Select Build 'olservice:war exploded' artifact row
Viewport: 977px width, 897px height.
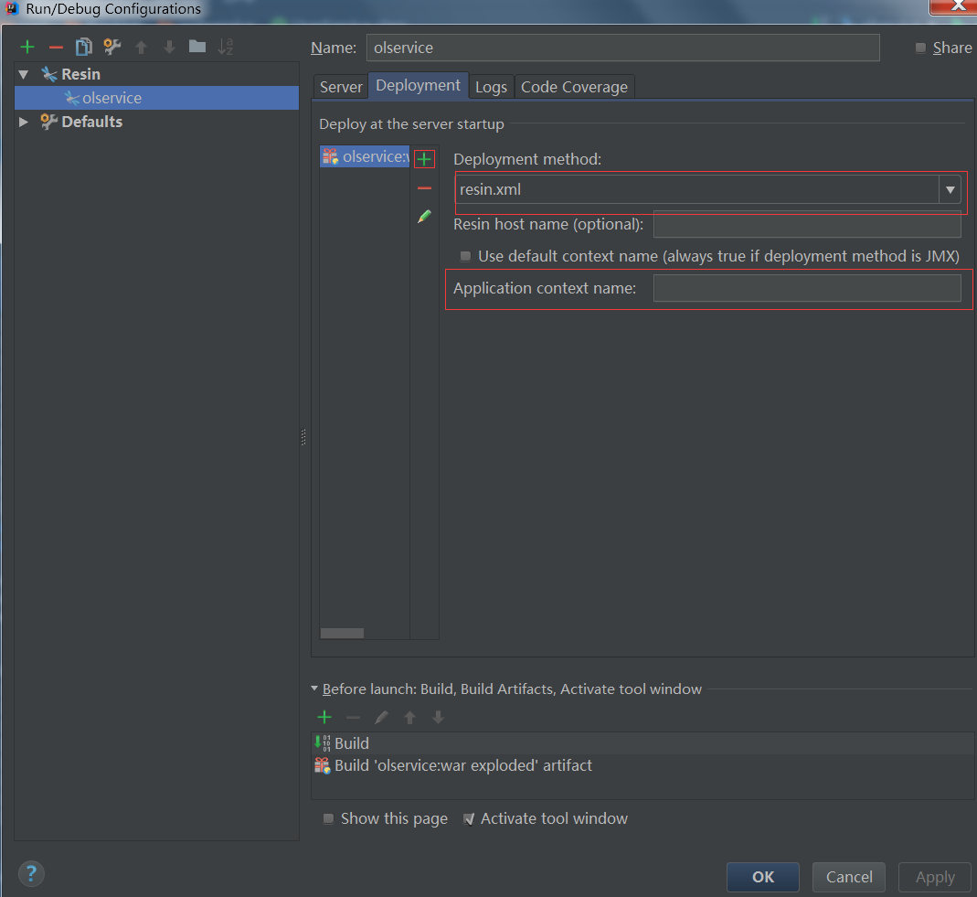point(642,765)
